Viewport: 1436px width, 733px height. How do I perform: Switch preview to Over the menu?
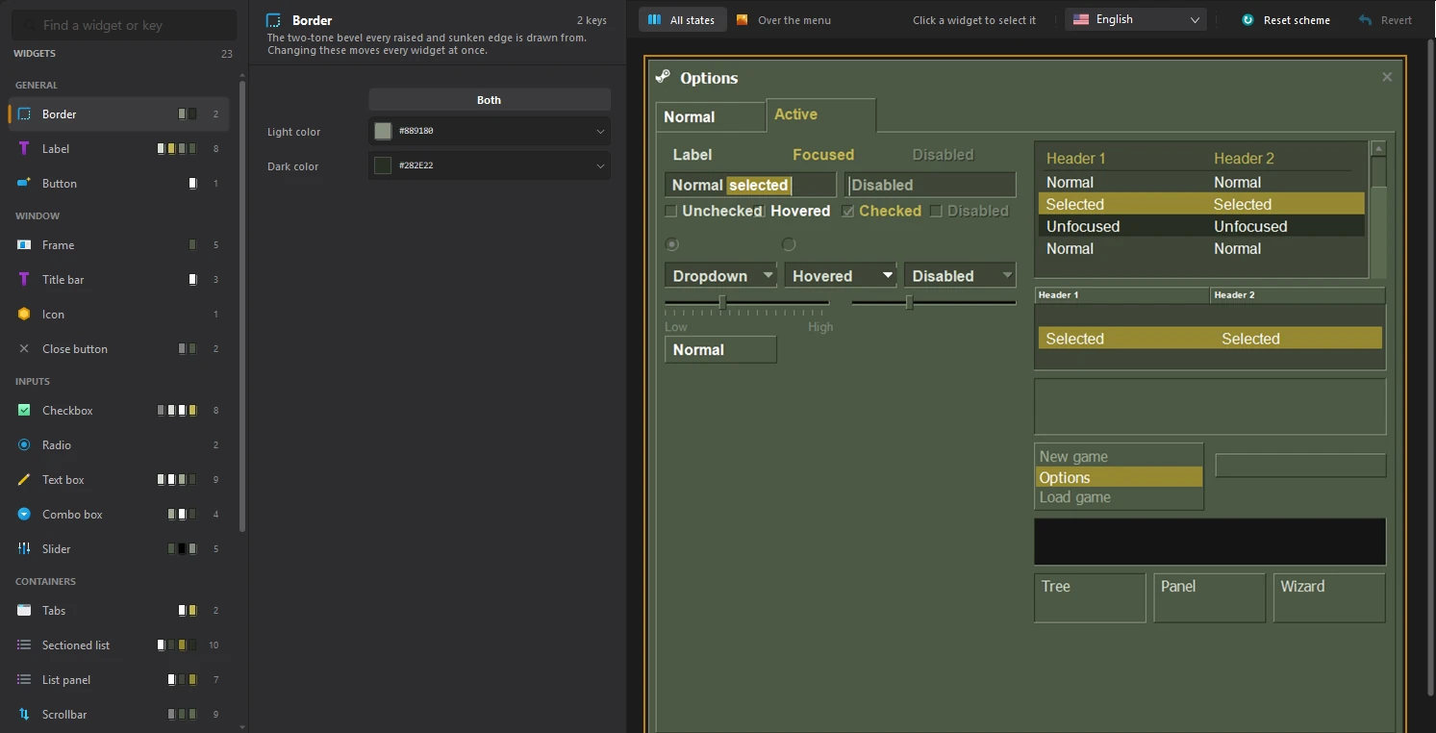tap(784, 20)
